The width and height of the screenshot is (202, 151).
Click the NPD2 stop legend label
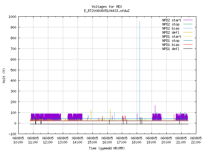point(171,24)
